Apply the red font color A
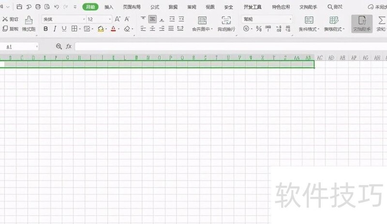The height and width of the screenshot is (224, 387). [113, 29]
